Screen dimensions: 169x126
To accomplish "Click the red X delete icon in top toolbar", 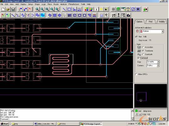I will (x=30, y=9).
